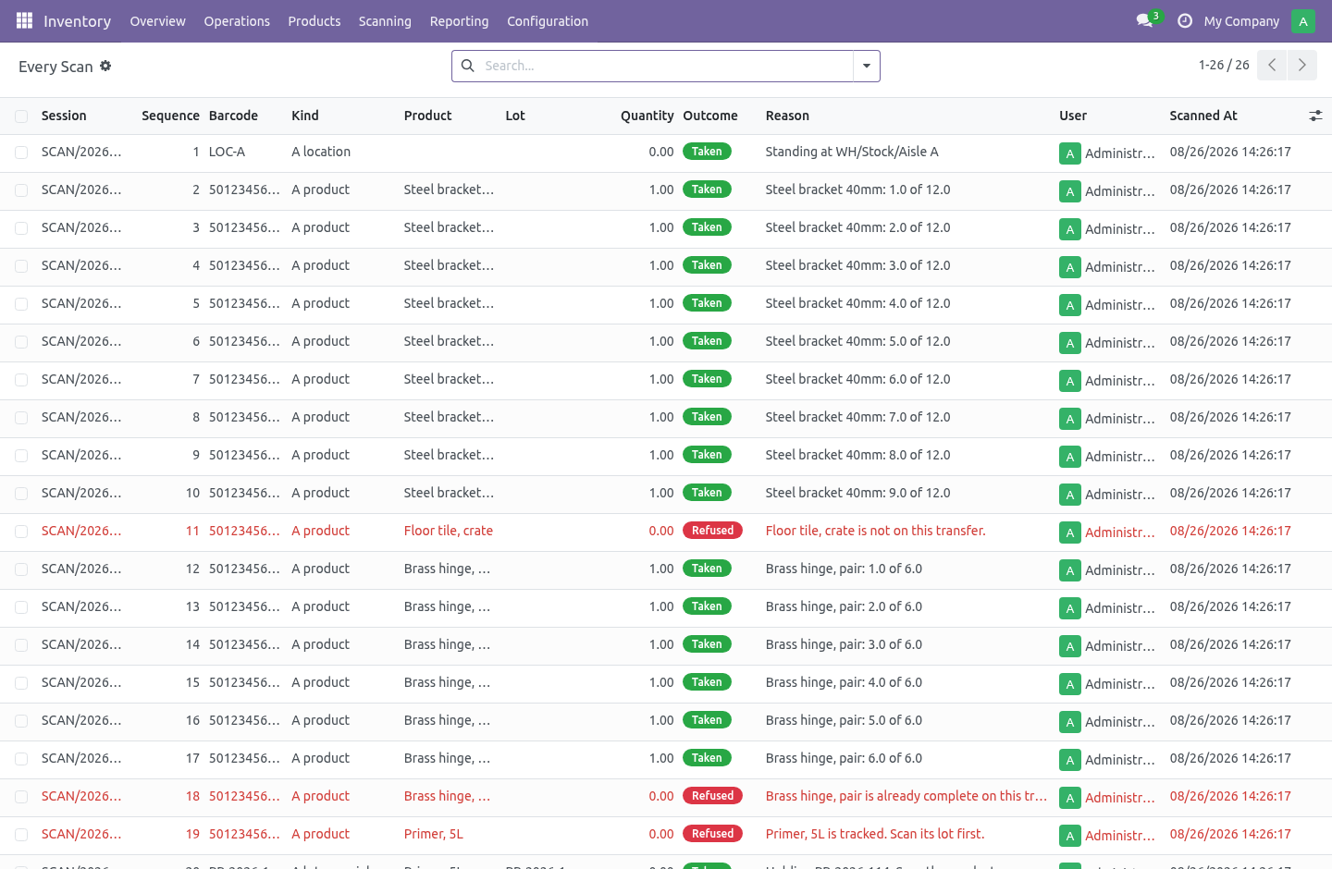The image size is (1332, 869).
Task: Sort by the Outcome column header
Action: click(x=710, y=116)
